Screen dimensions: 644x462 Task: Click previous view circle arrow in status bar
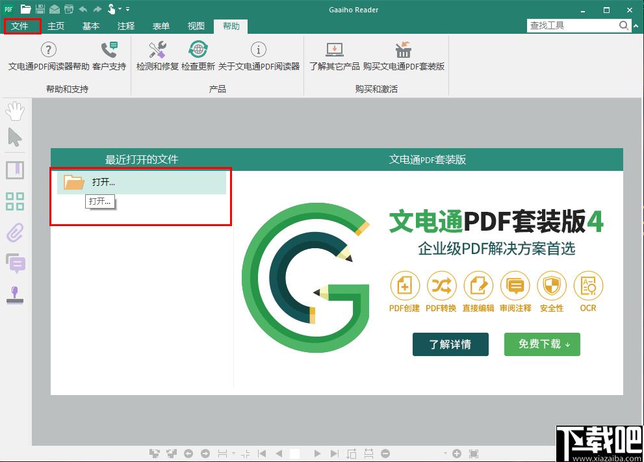[x=188, y=454]
